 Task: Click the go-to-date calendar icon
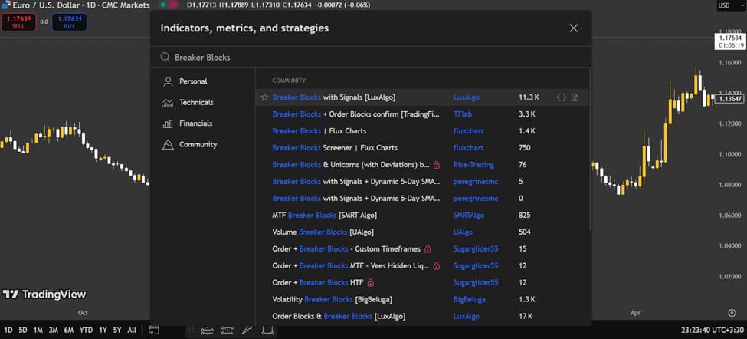pyautogui.click(x=154, y=331)
